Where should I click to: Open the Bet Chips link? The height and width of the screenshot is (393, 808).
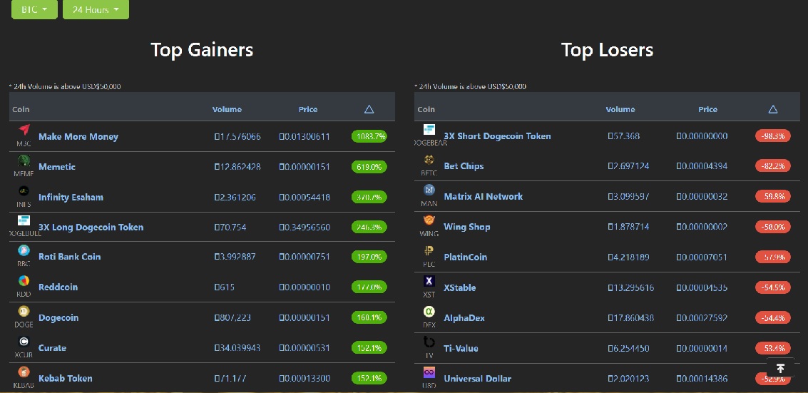464,166
